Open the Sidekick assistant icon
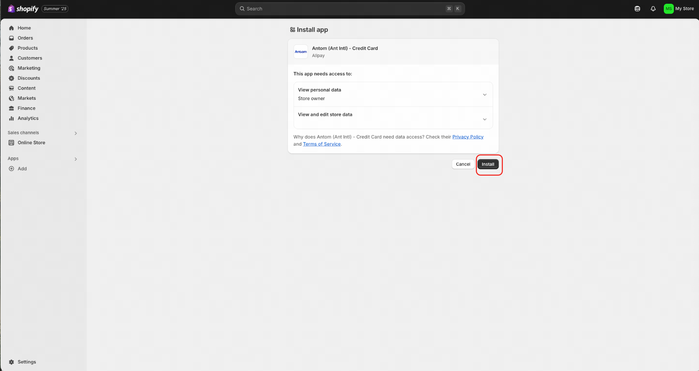The image size is (699, 371). pyautogui.click(x=637, y=9)
